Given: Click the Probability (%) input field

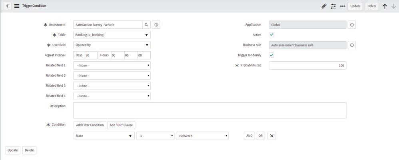Looking at the screenshot, I should (308, 66).
